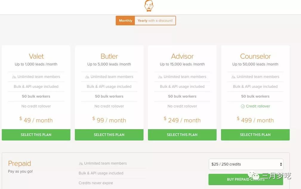Viewport: 301px width, 189px height.
Task: Switch to Monthly billing
Action: (x=125, y=21)
